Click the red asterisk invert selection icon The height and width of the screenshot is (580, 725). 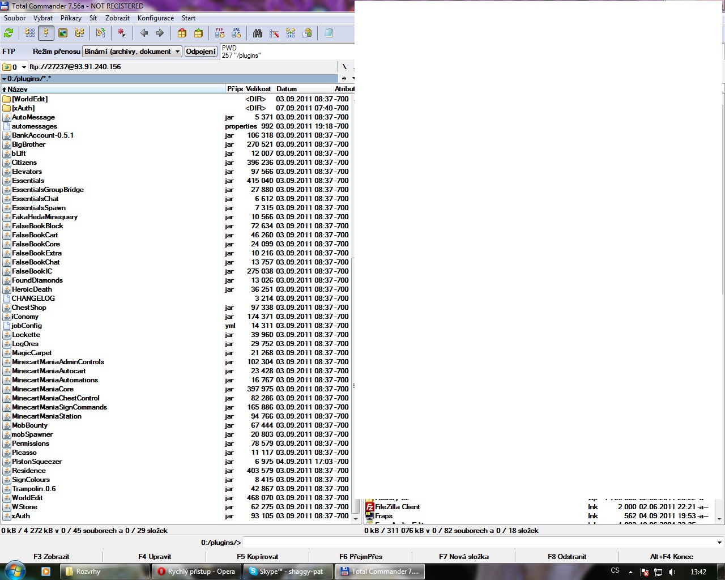[x=122, y=33]
